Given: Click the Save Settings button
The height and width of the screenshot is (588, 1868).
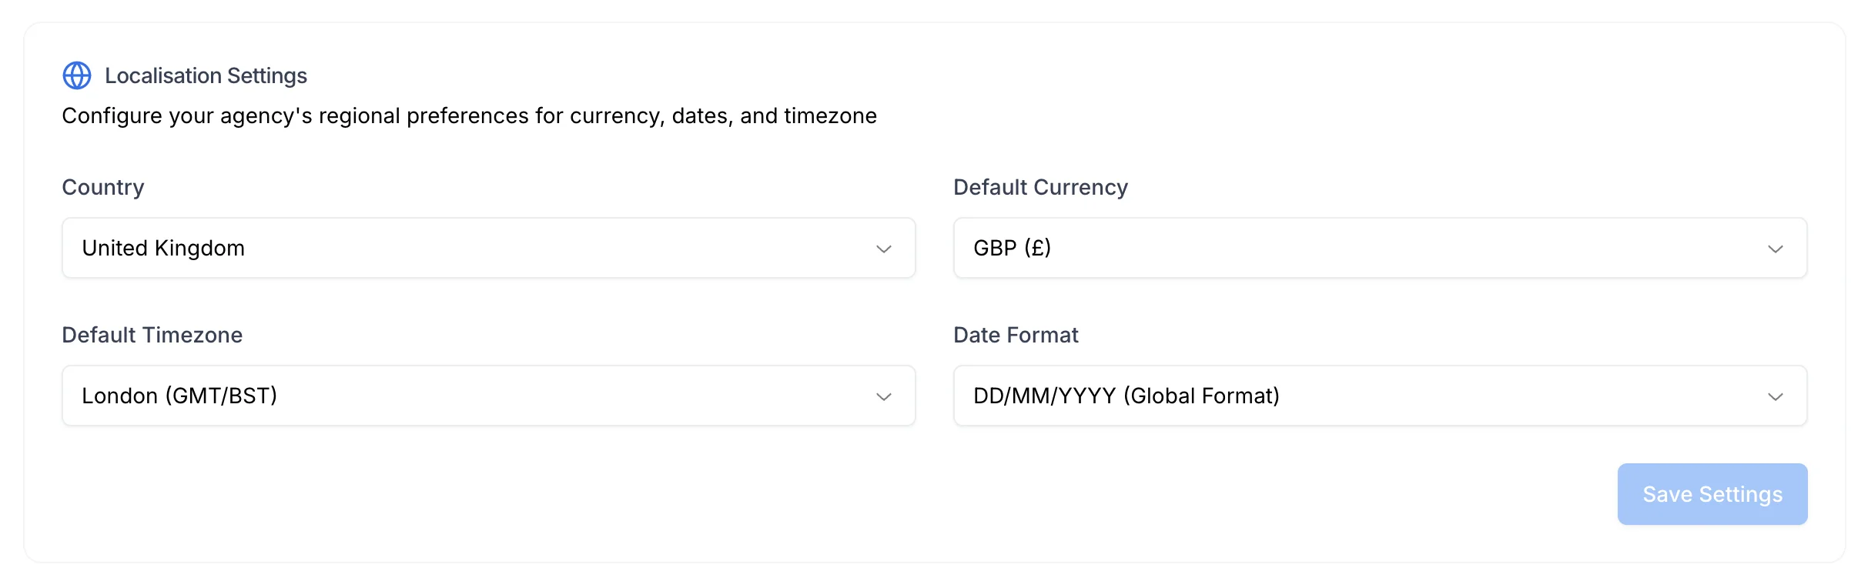Looking at the screenshot, I should tap(1712, 493).
